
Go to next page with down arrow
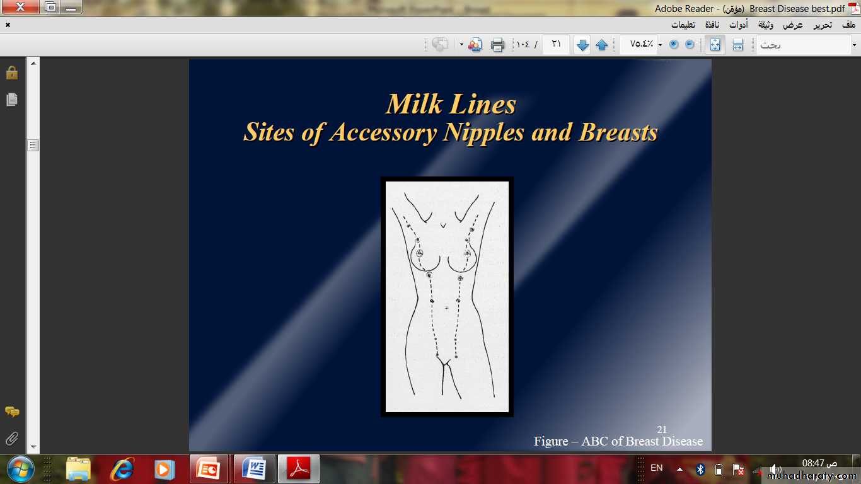(x=582, y=45)
